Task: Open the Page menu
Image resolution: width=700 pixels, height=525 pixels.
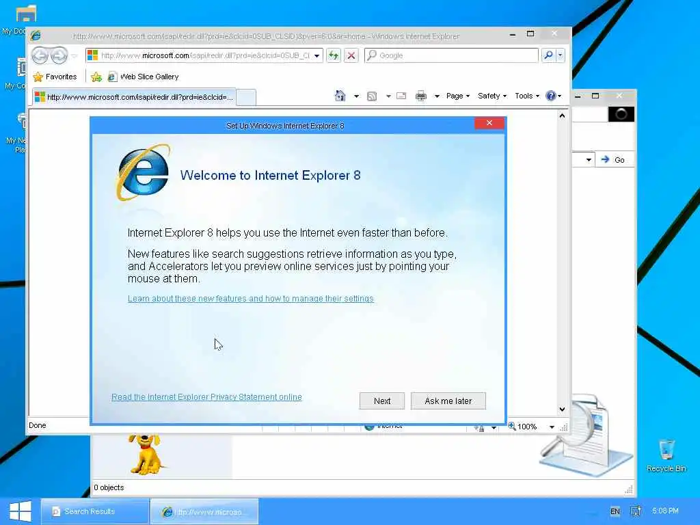Action: [457, 96]
